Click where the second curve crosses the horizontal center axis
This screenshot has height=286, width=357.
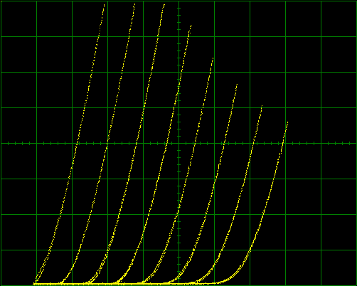coord(107,143)
